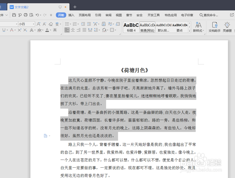
Task: Click the Save icon in quick access toolbar
Action: [x=14, y=15]
